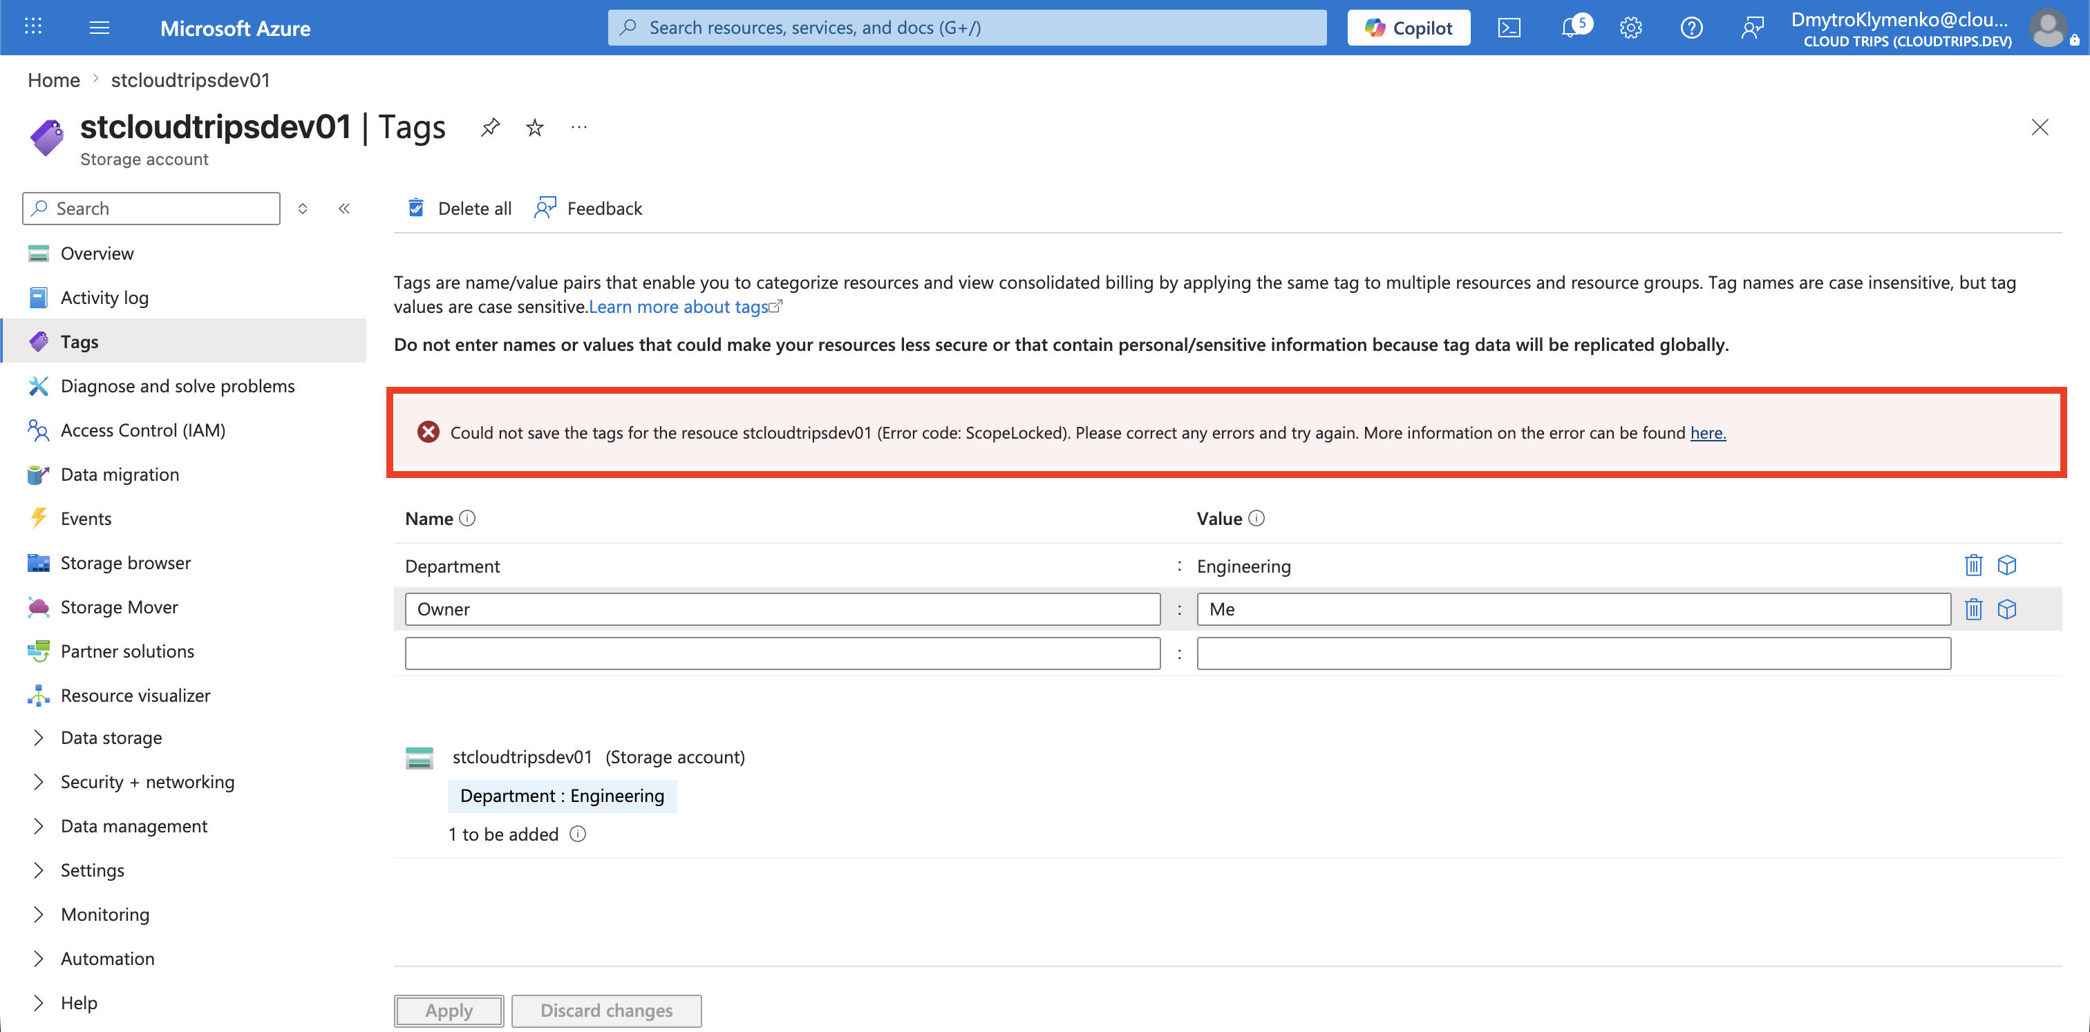Click Delete all in the toolbar
Image resolution: width=2090 pixels, height=1032 pixels.
459,209
